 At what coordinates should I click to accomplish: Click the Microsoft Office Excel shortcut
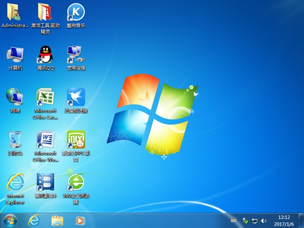click(46, 97)
